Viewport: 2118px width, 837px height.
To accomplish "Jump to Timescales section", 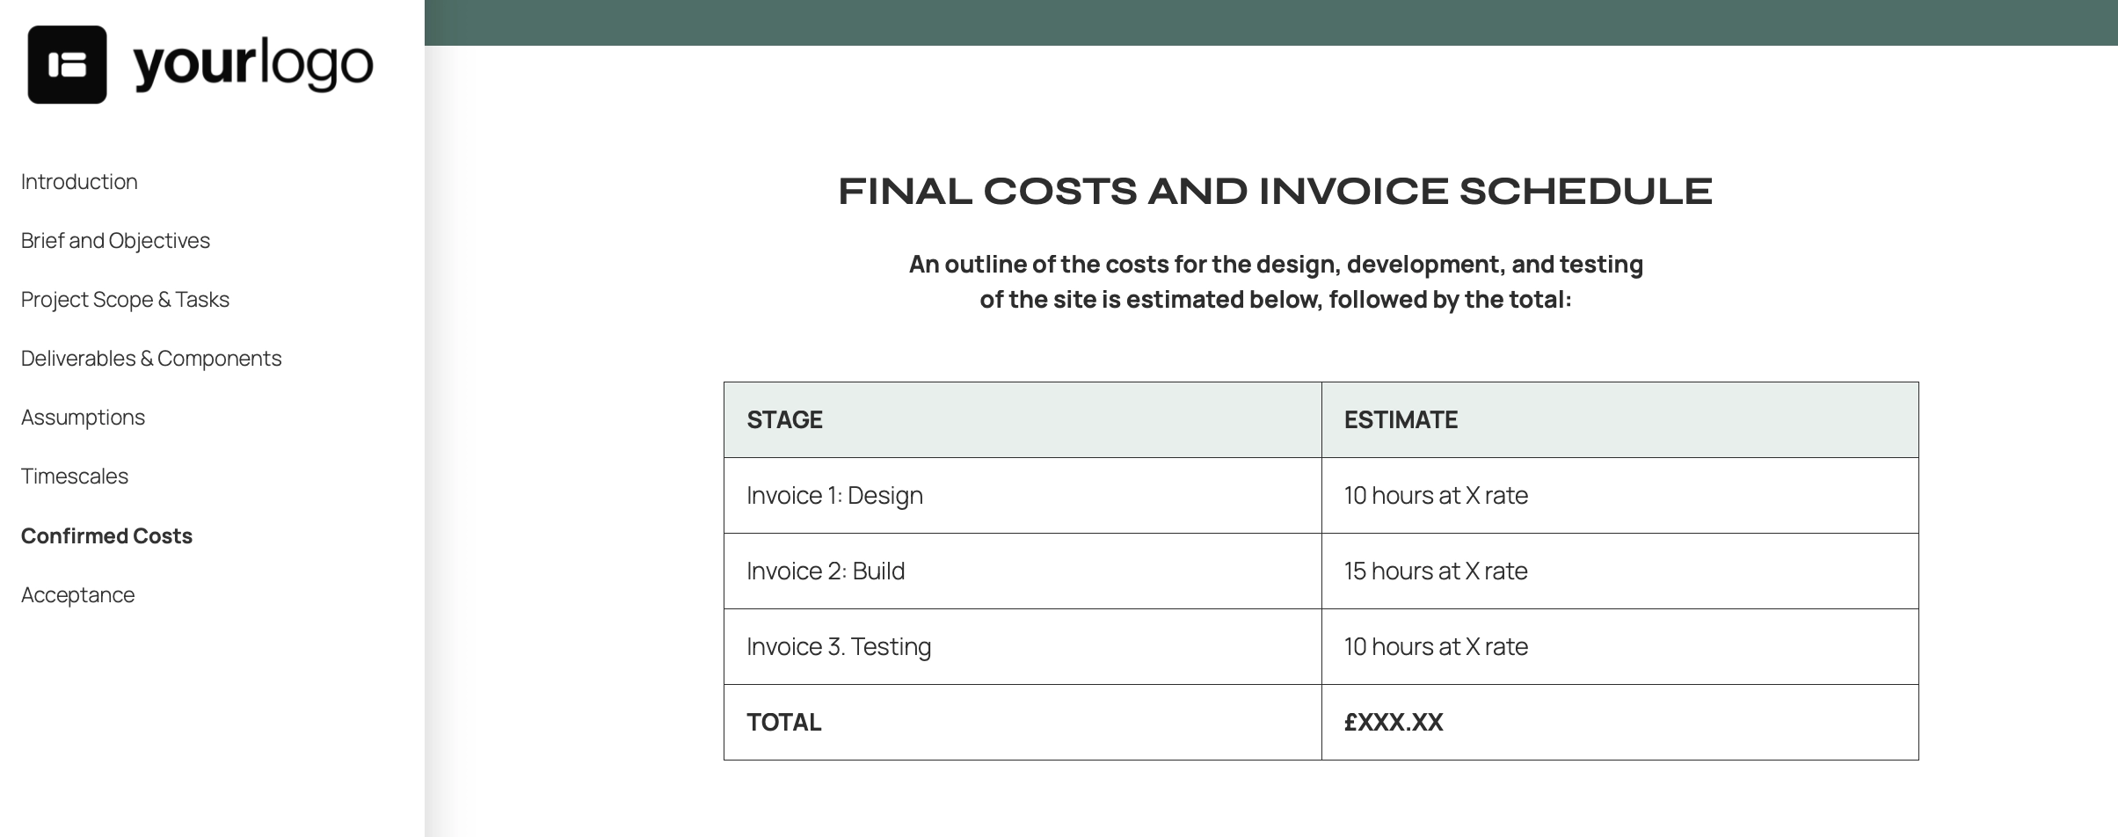I will (x=75, y=476).
